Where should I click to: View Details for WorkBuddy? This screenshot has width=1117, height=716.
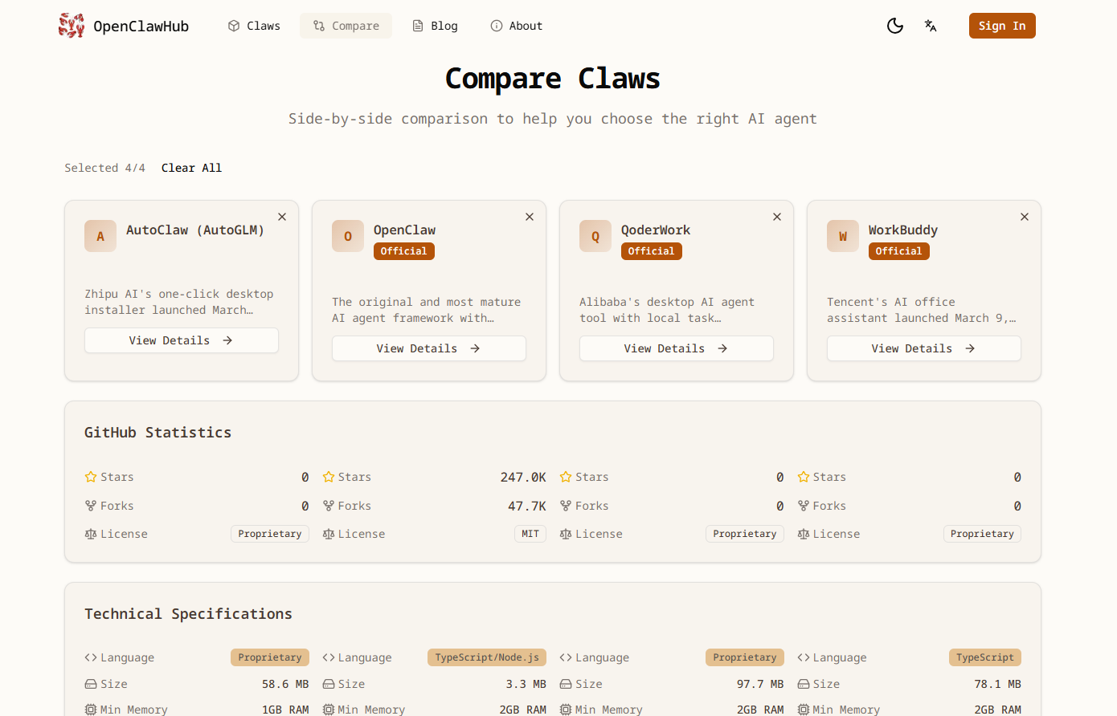click(924, 348)
